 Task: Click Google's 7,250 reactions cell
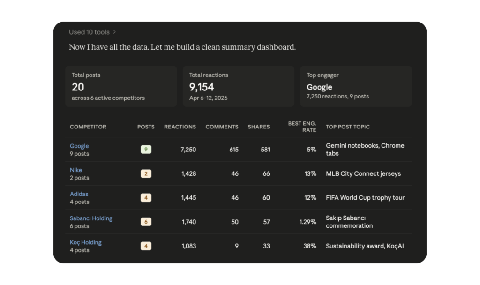tap(188, 150)
